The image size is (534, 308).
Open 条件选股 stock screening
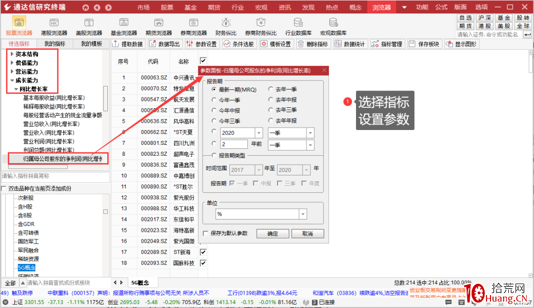pyautogui.click(x=239, y=44)
